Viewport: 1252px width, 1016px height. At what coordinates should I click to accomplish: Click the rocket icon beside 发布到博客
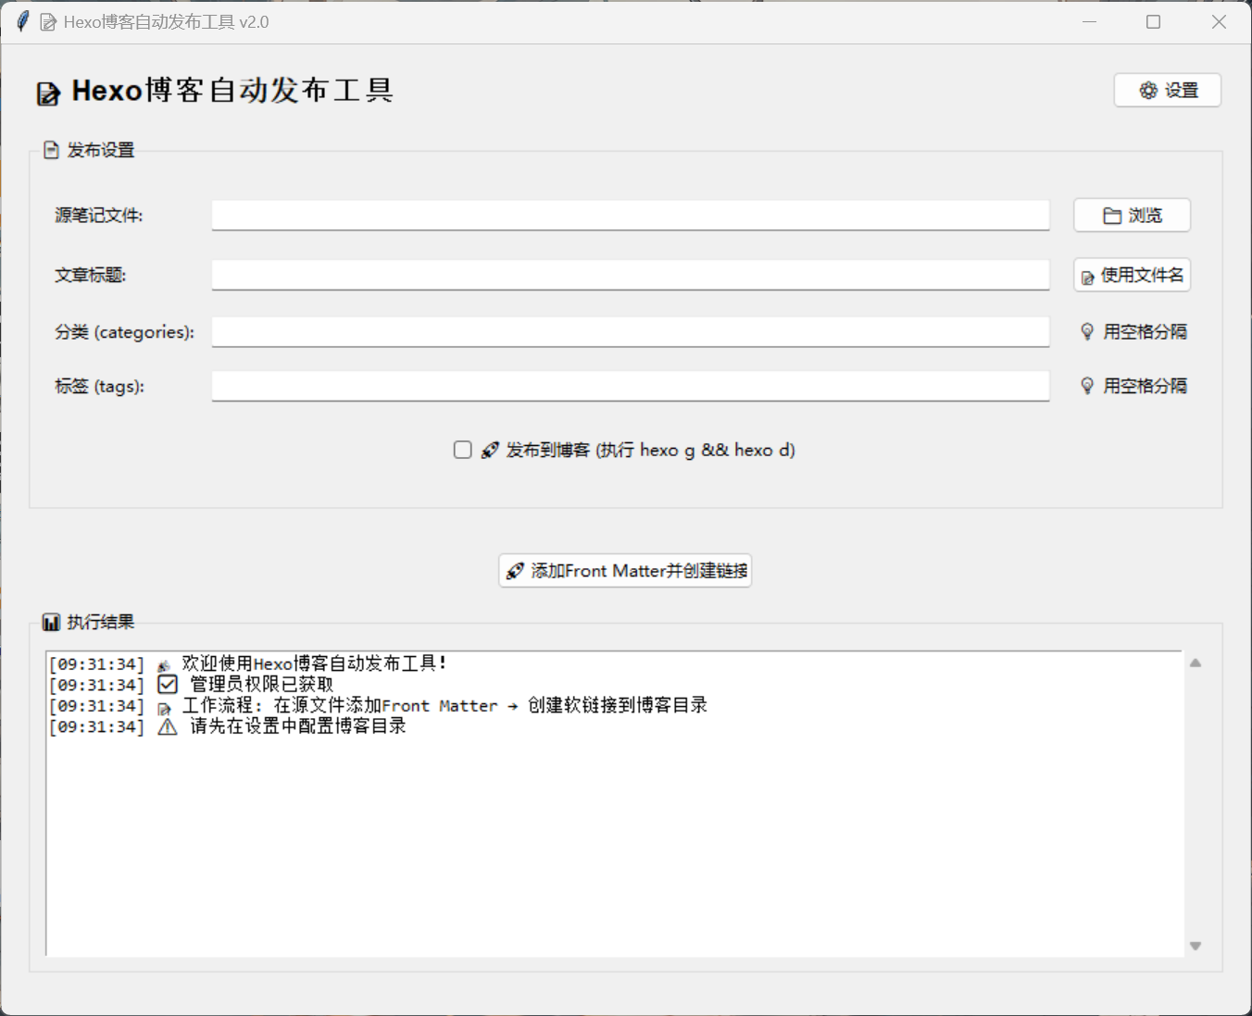(490, 451)
